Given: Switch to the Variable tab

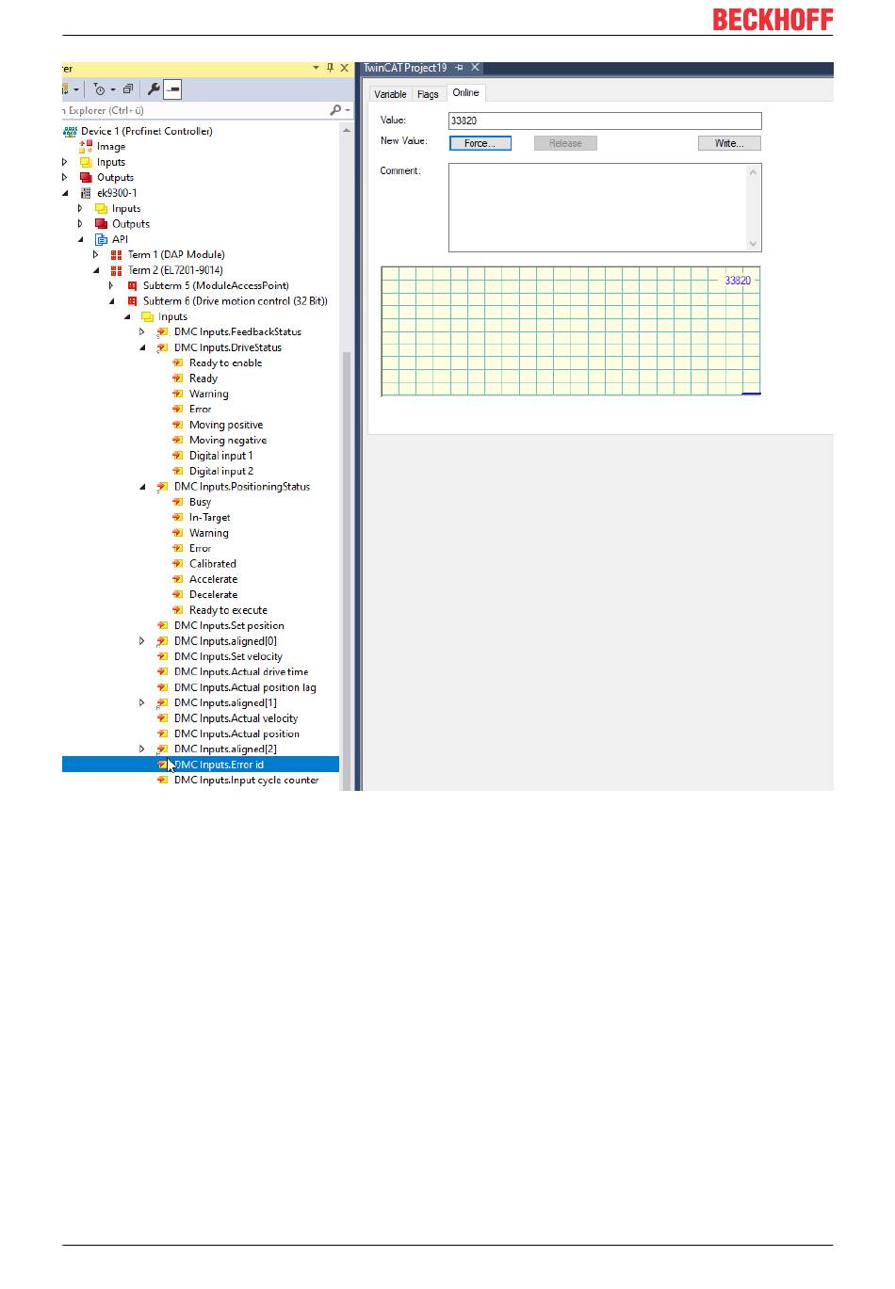Looking at the screenshot, I should 390,94.
